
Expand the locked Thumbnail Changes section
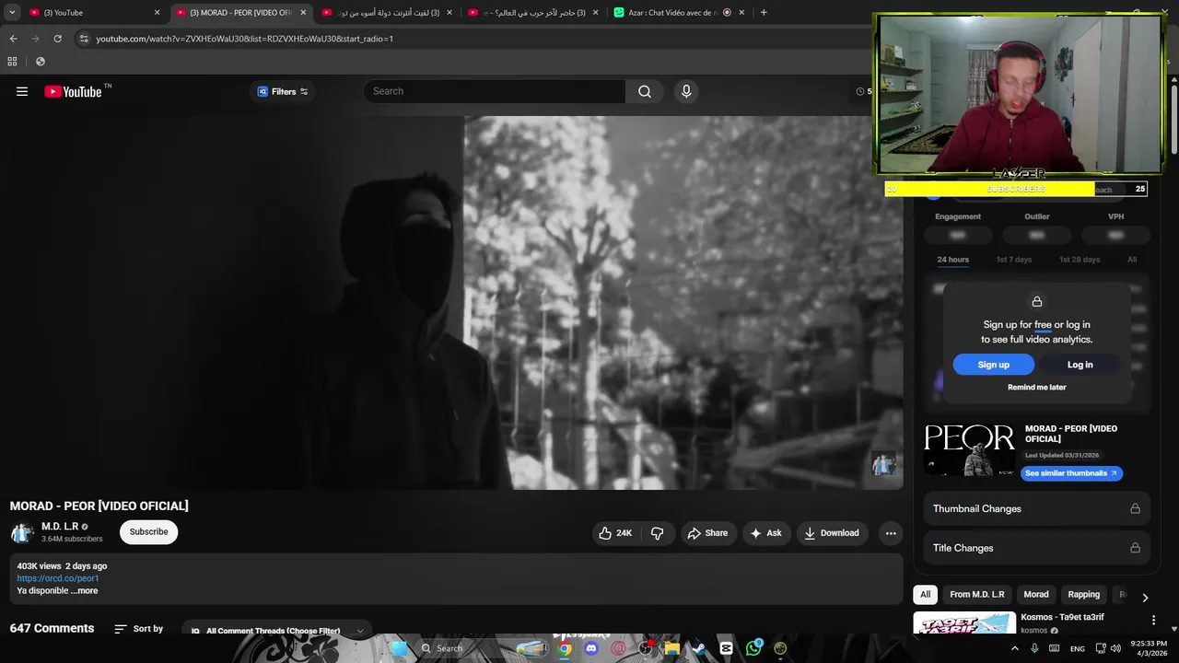point(1036,508)
